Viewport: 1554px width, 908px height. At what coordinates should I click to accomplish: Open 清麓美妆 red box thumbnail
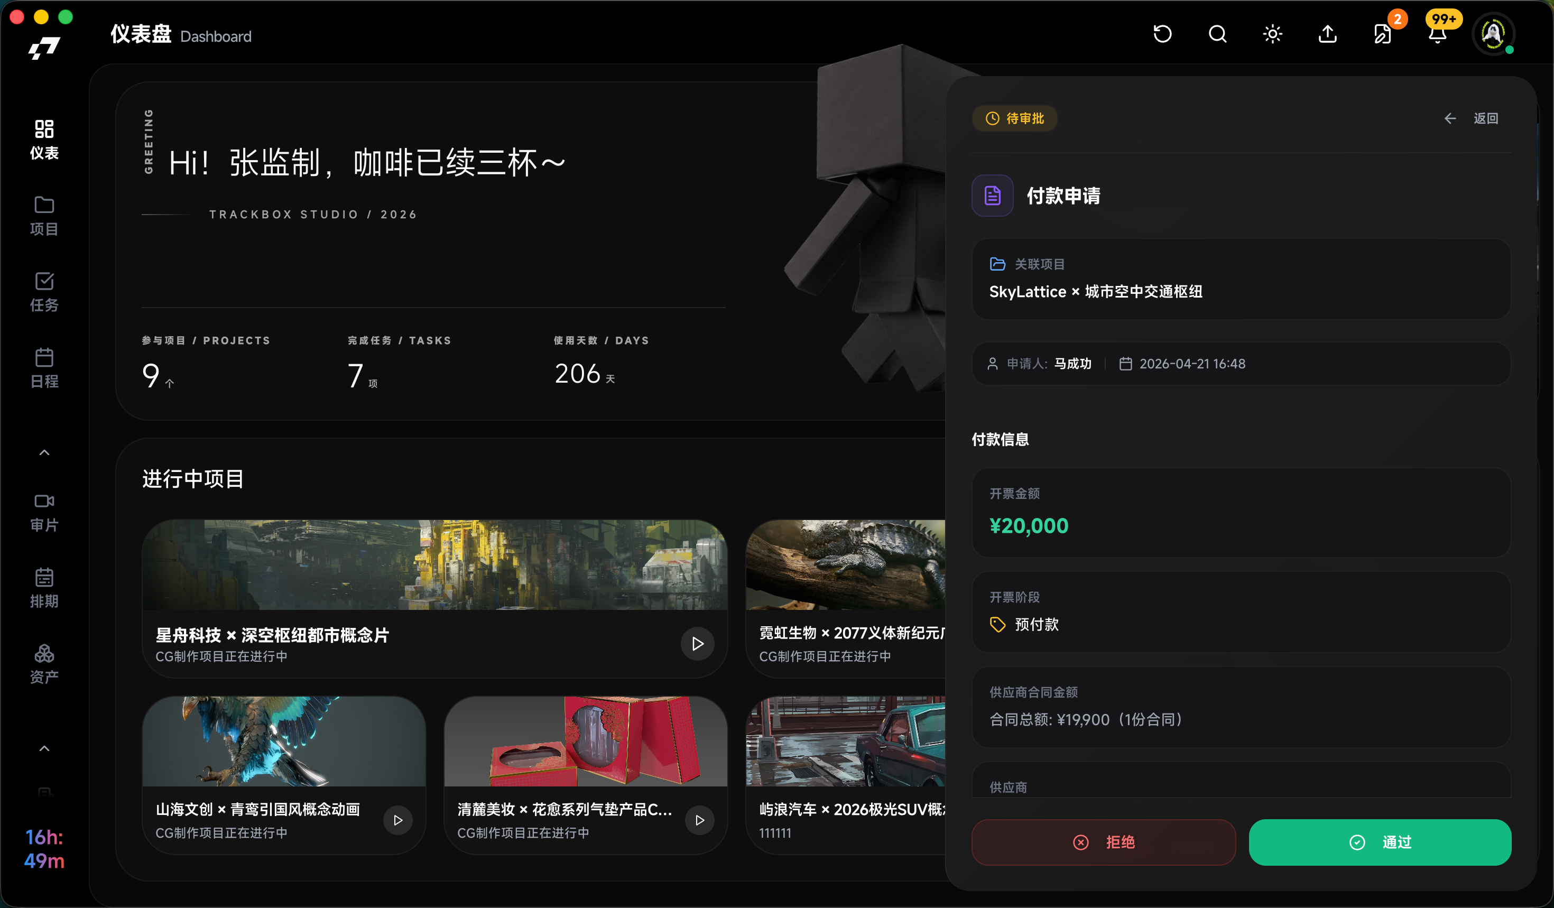(585, 741)
